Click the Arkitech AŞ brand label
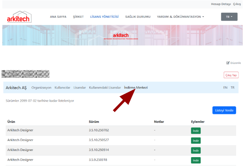Viewport: 243px width, 166px height. pyautogui.click(x=16, y=87)
